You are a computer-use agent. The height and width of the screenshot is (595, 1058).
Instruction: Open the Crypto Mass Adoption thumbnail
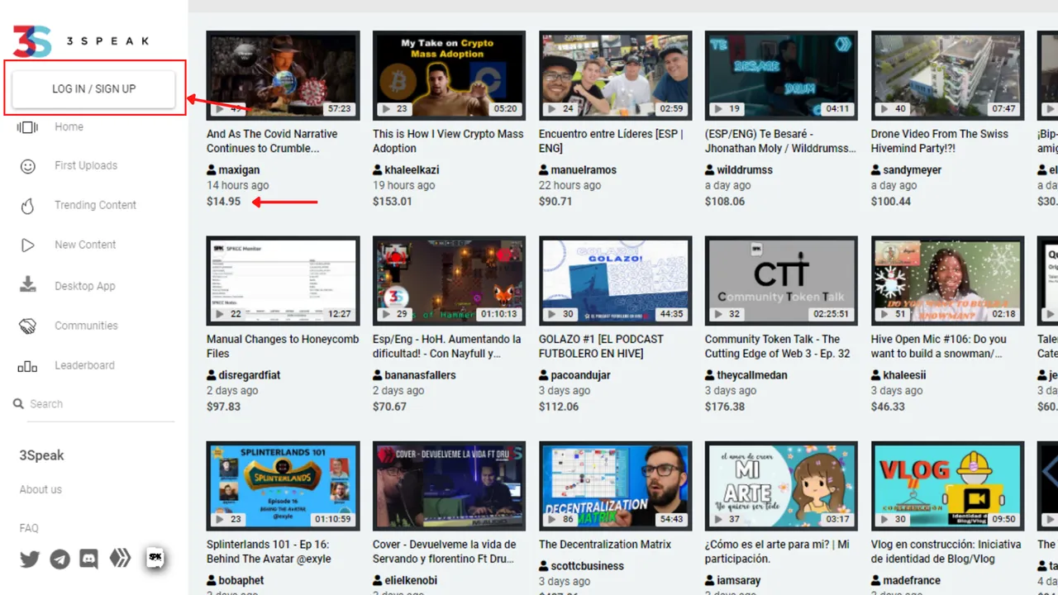[449, 74]
